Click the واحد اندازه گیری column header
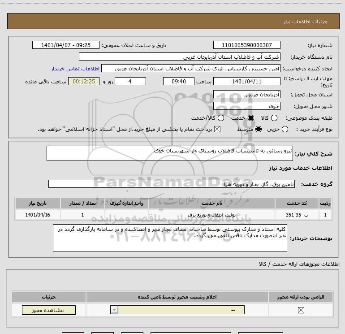 [127, 203]
